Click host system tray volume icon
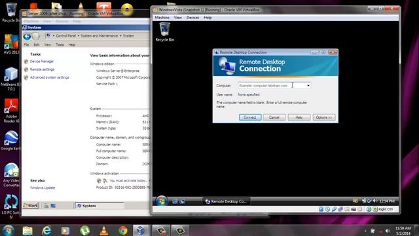This screenshot has width=419, height=236. click(x=388, y=231)
